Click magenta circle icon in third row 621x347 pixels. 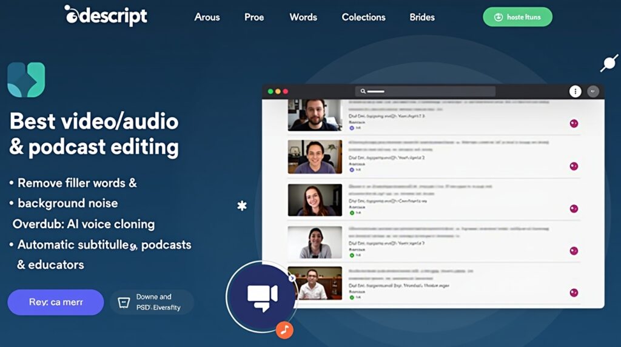coord(574,208)
